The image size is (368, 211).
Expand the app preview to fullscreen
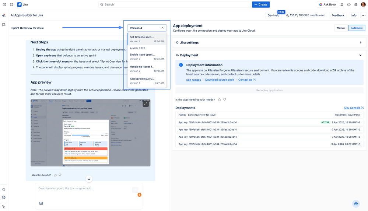[146, 103]
